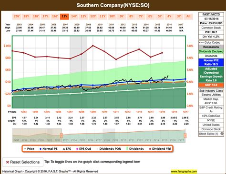Viewport: 226px width, 174px height.
Task: Open the 4Y time range tab
Action: pos(169,16)
